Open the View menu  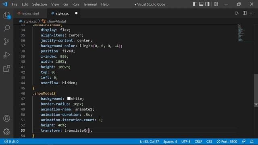tap(55, 4)
